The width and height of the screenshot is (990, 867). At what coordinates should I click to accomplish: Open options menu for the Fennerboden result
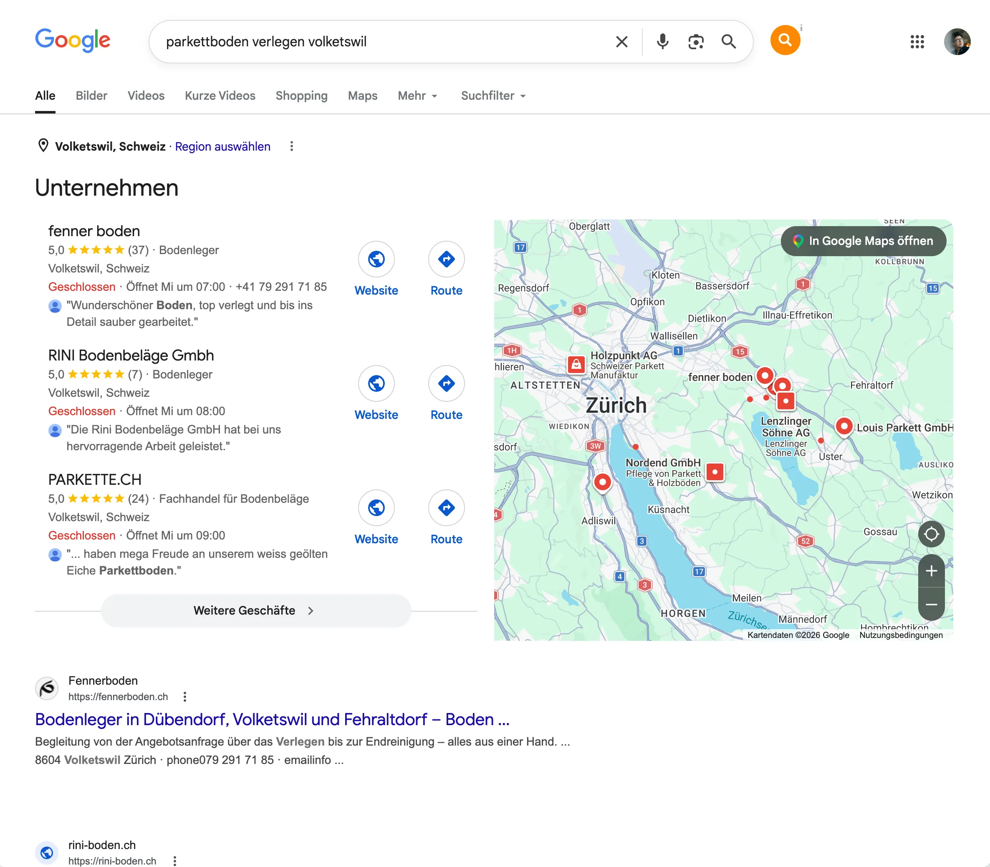coord(185,697)
